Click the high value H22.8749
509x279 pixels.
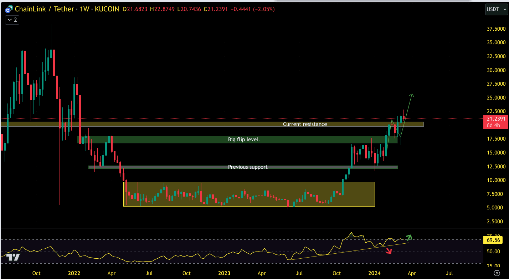coord(163,9)
